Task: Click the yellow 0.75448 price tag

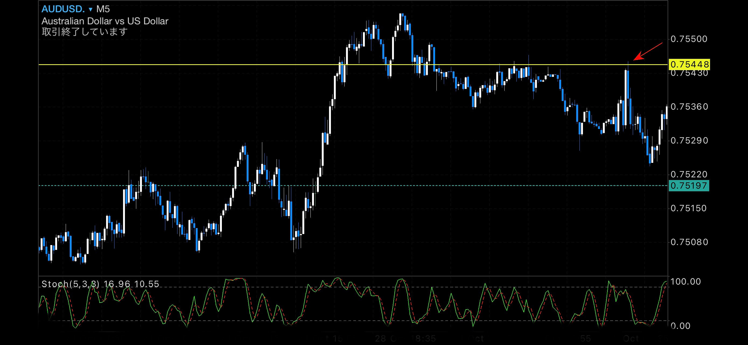Action: pyautogui.click(x=689, y=64)
